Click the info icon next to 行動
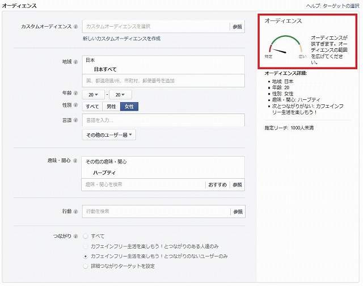Screen dimensions: 363x286 [76, 212]
